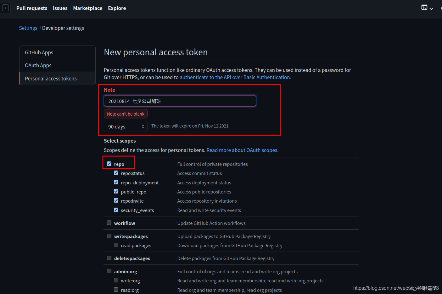This screenshot has width=442, height=294.
Task: Open the command palette terminal icon
Action: (424, 8)
